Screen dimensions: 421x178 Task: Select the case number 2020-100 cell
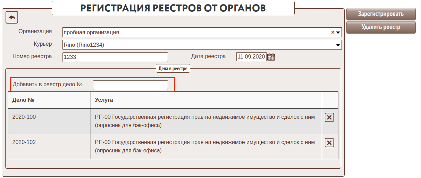24,117
